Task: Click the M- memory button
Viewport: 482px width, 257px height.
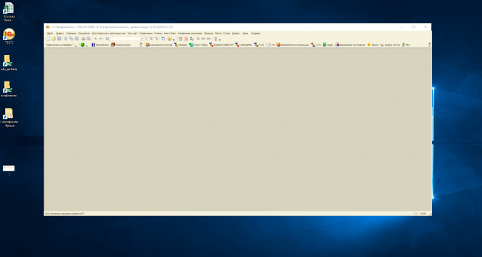Action: click(209, 39)
